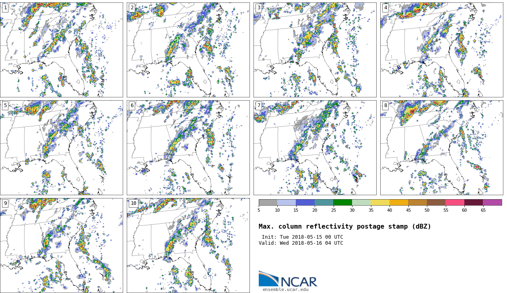This screenshot has height=293, width=507.
Task: Click the Max. column reflectivity title
Action: (x=344, y=227)
